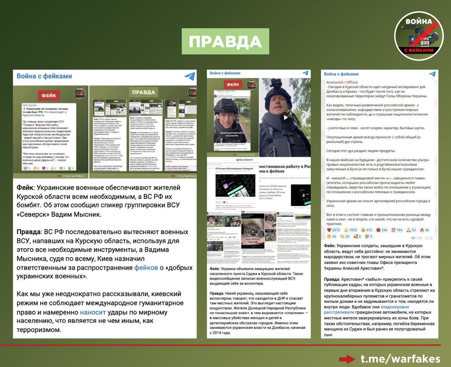The height and width of the screenshot is (367, 451).
Task: Click the round Война с фейками logo
Action: tap(419, 36)
